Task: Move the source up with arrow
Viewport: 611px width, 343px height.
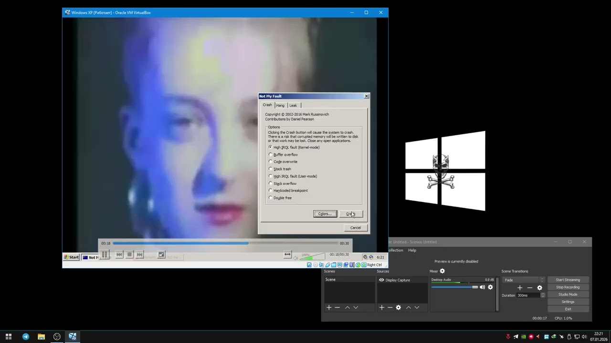Action: click(x=409, y=308)
